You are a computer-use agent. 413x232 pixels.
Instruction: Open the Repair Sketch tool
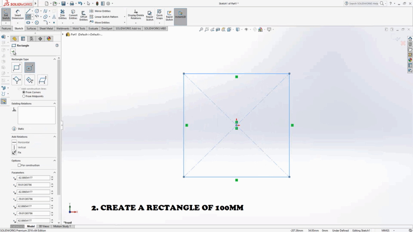[150, 15]
